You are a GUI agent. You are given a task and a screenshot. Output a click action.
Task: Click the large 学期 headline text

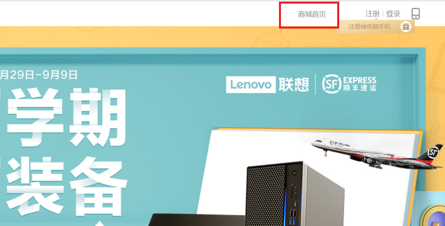67,117
